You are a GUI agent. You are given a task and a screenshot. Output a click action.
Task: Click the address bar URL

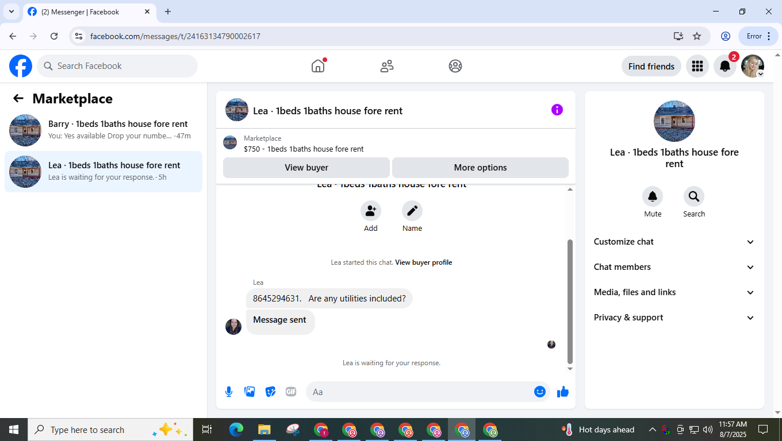pos(175,36)
